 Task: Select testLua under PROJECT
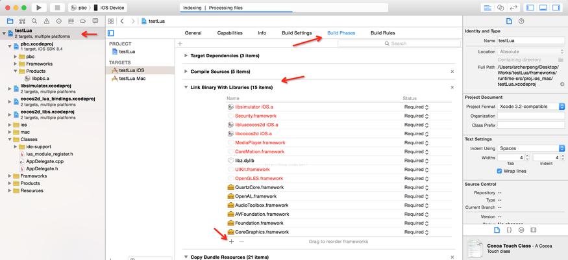(x=142, y=52)
